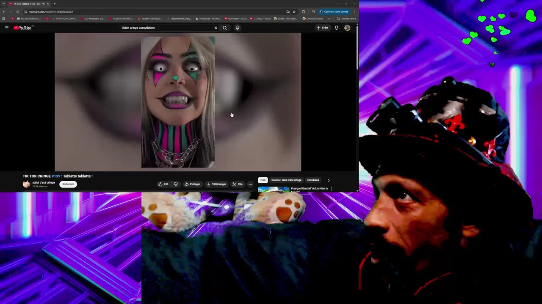This screenshot has width=542, height=304.
Task: Open the browser three-dot menu
Action: point(354,12)
